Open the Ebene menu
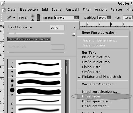This screenshot has width=133, height=113. point(56,10)
